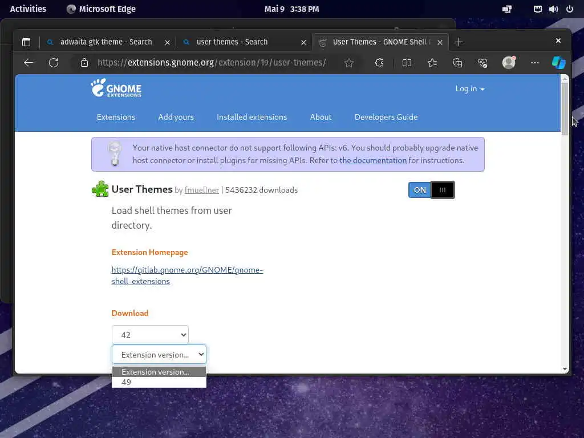584x438 pixels.
Task: Add page to favorites star icon
Action: click(348, 63)
